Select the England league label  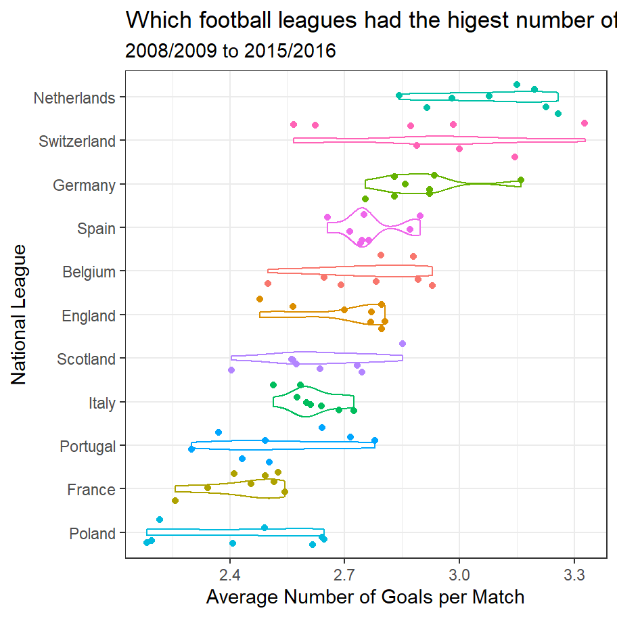point(88,316)
